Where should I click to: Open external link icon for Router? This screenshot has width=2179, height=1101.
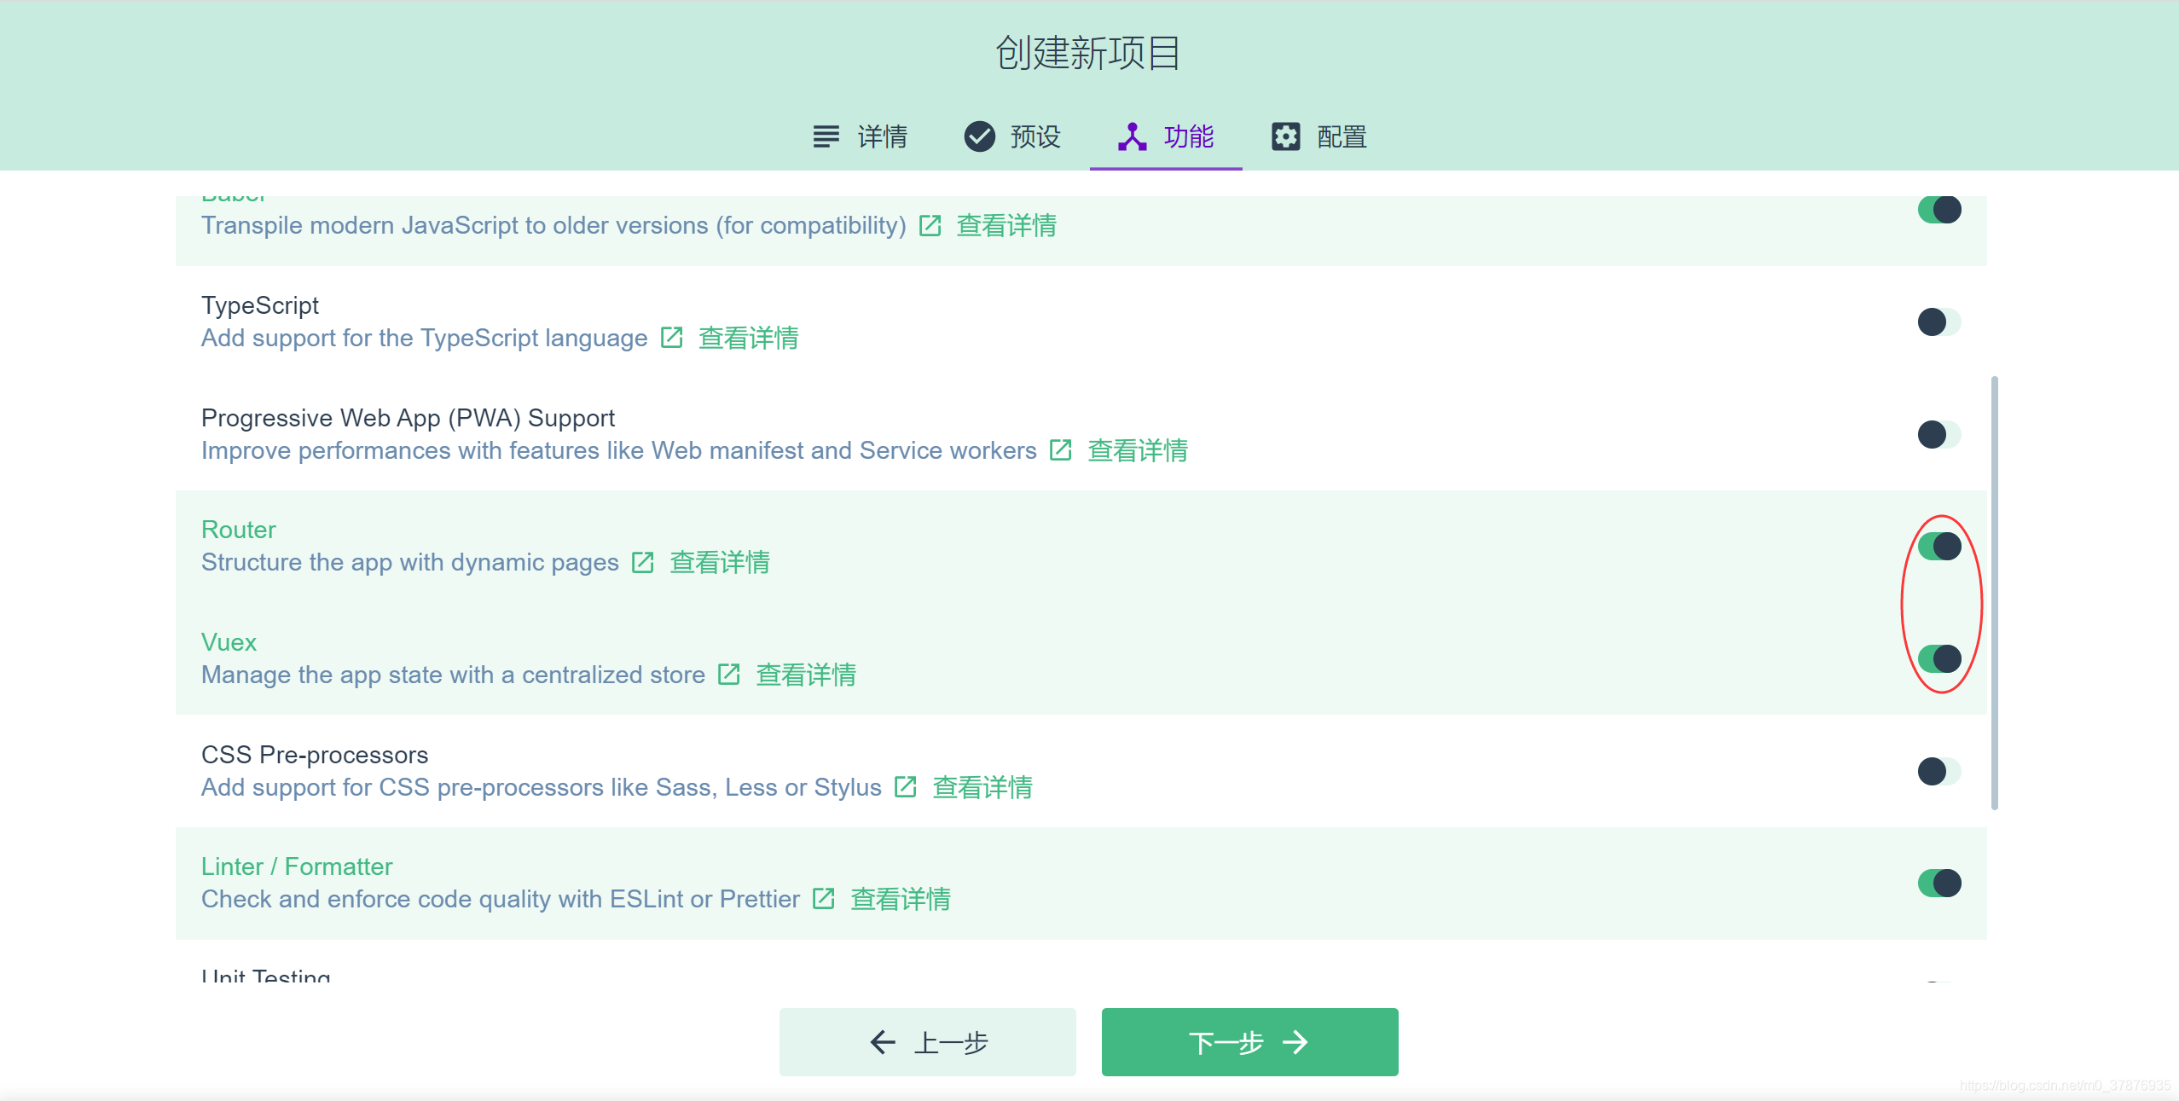(642, 563)
